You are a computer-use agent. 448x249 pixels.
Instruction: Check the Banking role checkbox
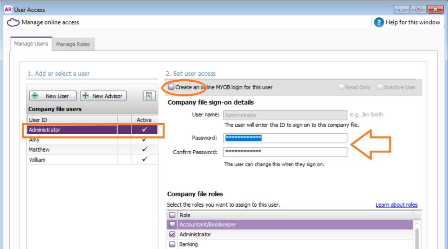tap(172, 244)
